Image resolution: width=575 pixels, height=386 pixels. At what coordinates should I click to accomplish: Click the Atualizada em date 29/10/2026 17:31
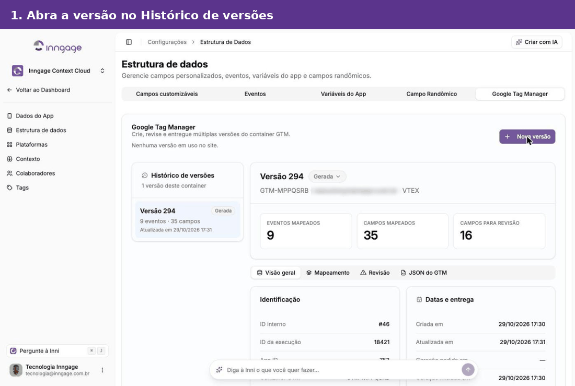(x=523, y=342)
